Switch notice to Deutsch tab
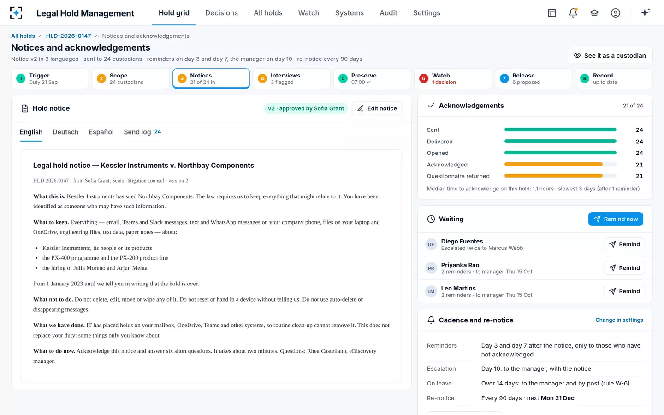Viewport: 664px width, 415px height. pos(65,132)
